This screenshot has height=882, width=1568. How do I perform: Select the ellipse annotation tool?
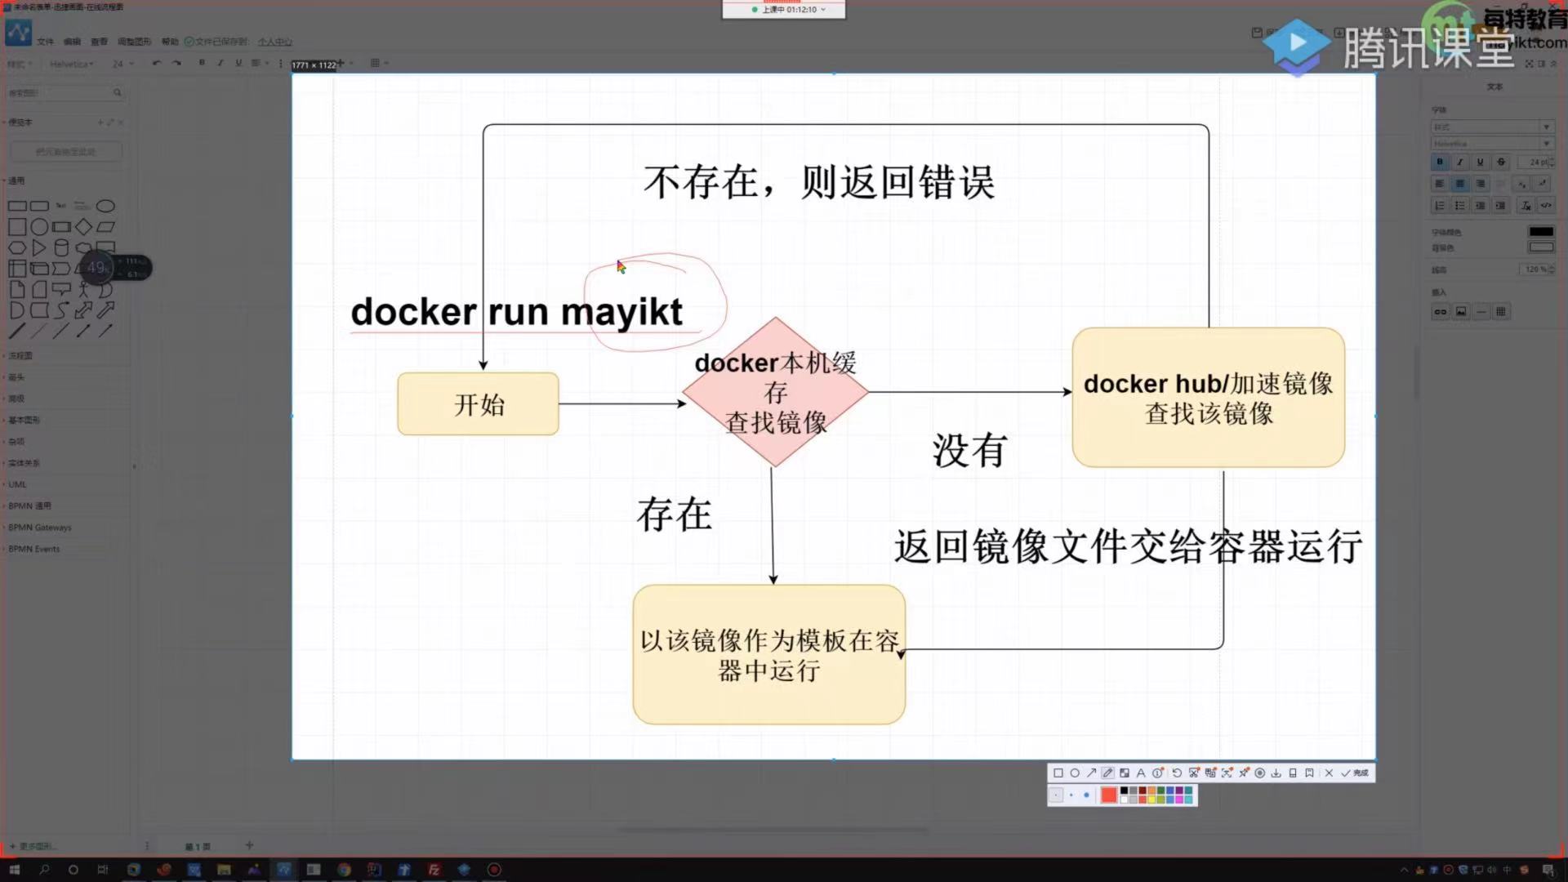click(x=1075, y=773)
